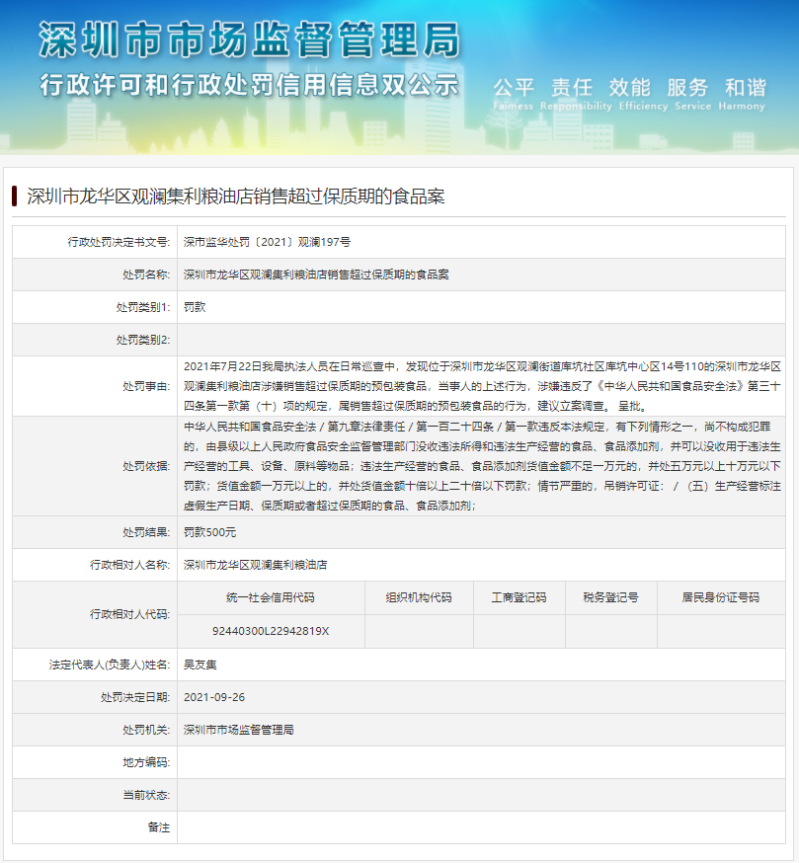Click the 统一社会信用代码 column header
Screen dimensions: 799x863
click(271, 597)
